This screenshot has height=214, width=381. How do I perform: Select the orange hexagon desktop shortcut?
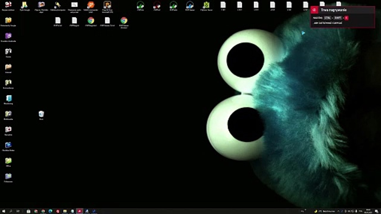point(91,4)
